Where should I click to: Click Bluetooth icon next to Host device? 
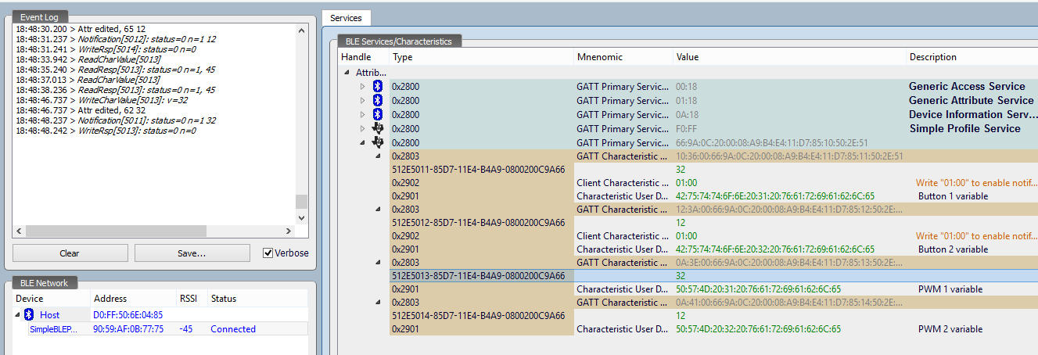click(x=29, y=314)
